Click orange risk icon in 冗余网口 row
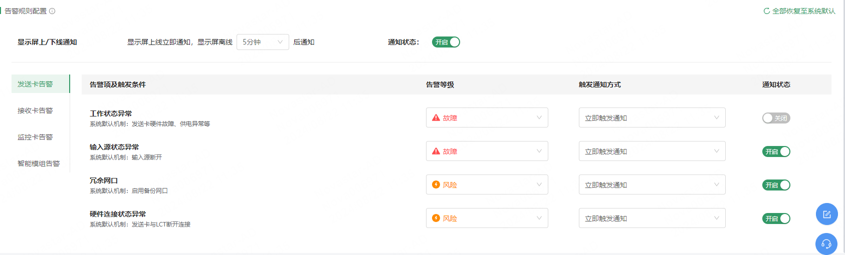The image size is (845, 255). point(436,185)
